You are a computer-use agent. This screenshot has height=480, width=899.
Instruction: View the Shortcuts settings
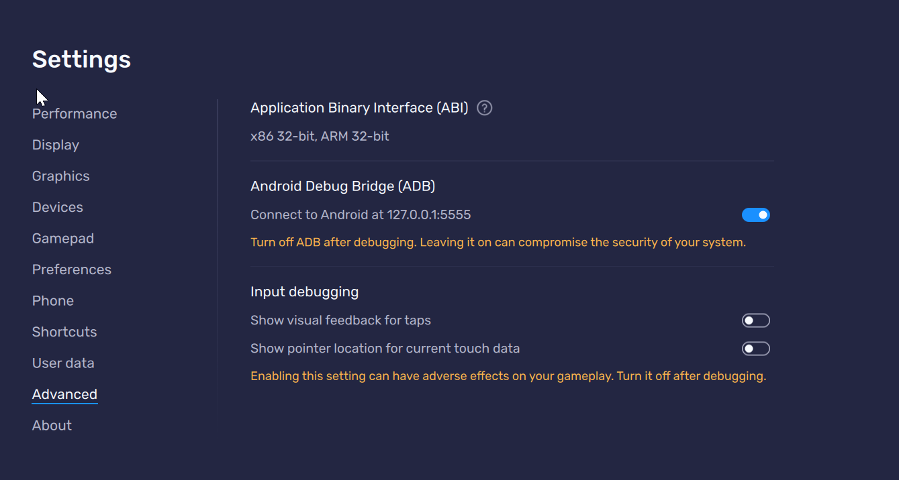[x=64, y=331]
